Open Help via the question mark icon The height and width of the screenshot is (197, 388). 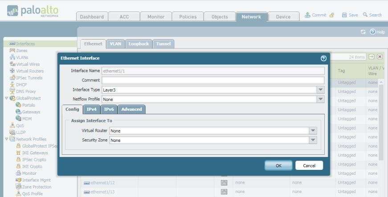tap(372, 32)
